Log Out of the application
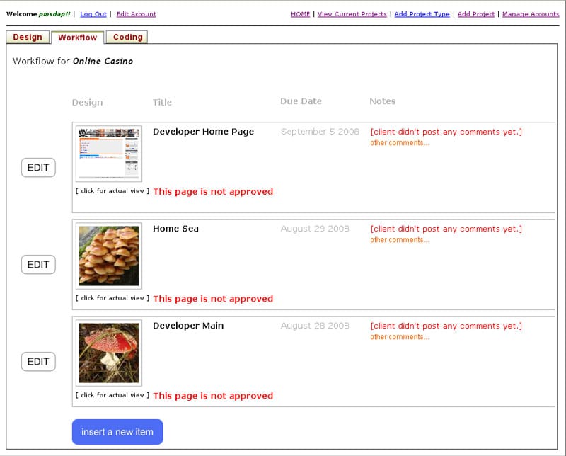Screen dimensions: 566x456 93,13
